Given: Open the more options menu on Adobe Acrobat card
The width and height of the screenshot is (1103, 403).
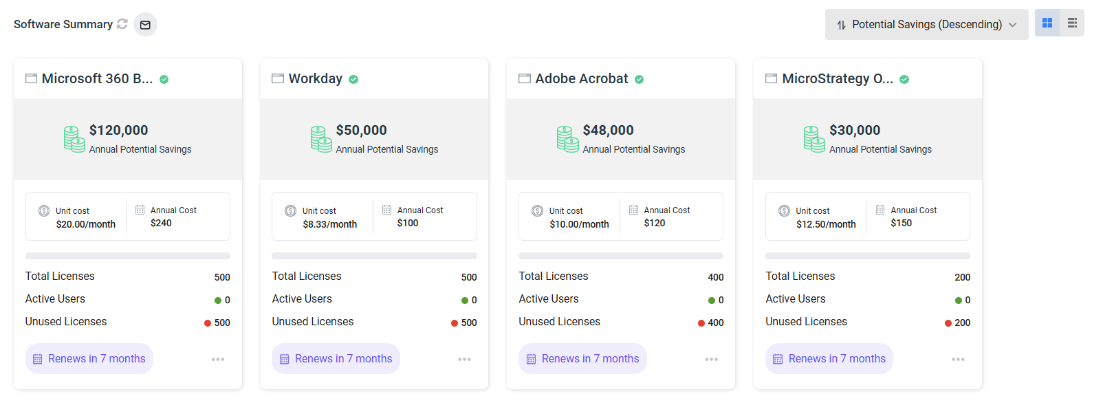Looking at the screenshot, I should click(712, 359).
